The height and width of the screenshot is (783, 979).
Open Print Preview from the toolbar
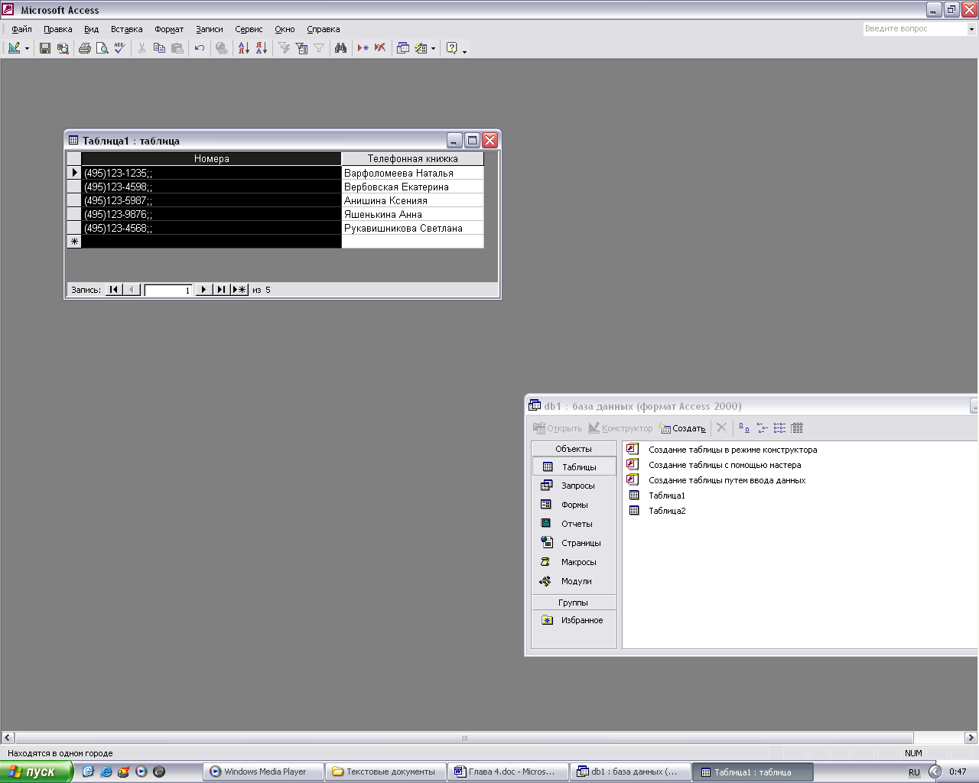coord(102,48)
